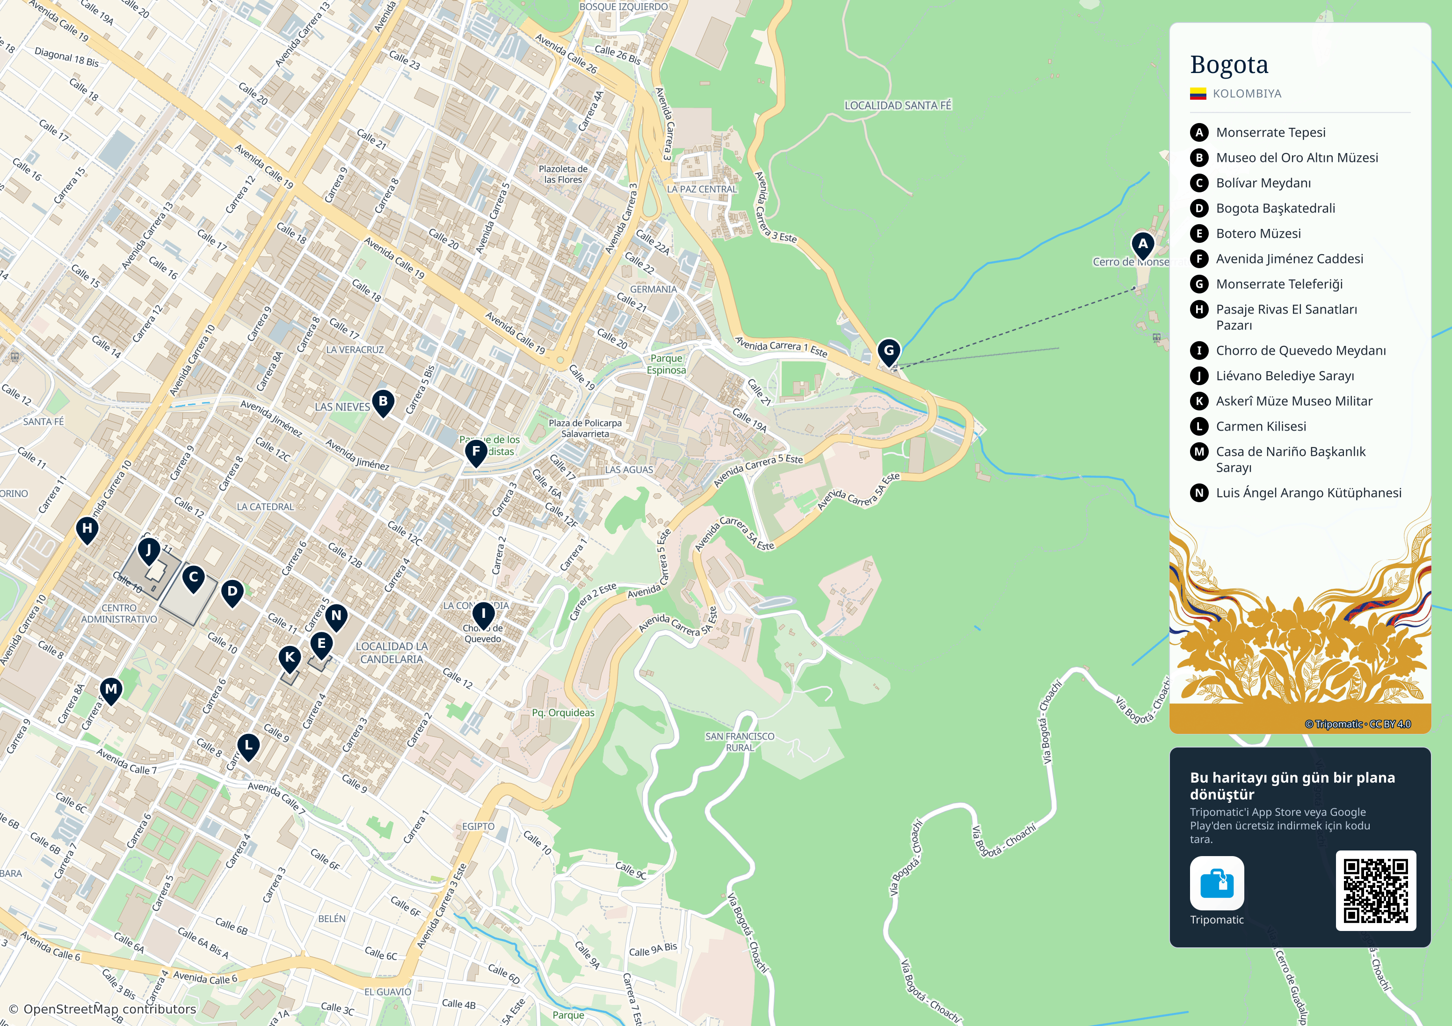Select 'Avenida Jiménez Caddesi' legend entry
This screenshot has width=1452, height=1026.
(1290, 259)
